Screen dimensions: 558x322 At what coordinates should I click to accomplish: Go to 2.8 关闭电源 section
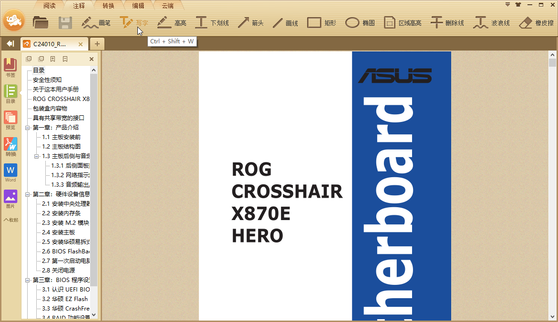(x=58, y=271)
